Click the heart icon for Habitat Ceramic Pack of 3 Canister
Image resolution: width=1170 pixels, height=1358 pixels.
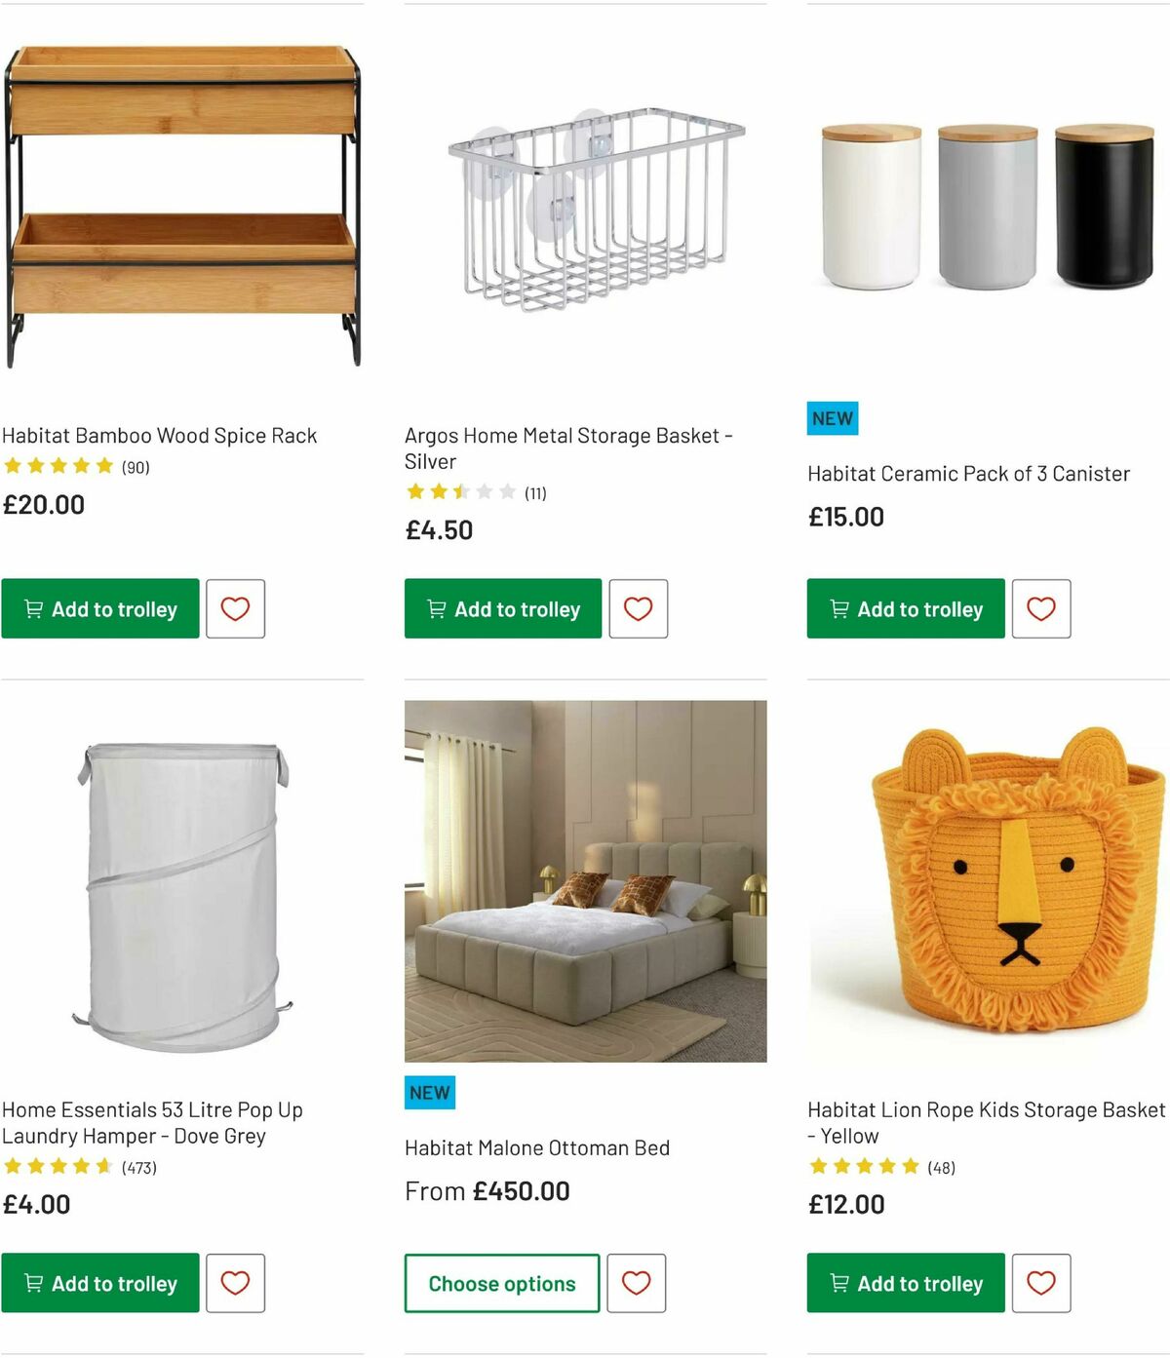pyautogui.click(x=1041, y=608)
